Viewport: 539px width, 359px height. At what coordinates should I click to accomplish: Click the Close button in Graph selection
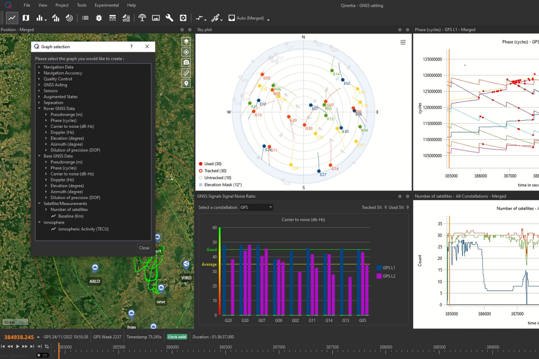coord(144,248)
